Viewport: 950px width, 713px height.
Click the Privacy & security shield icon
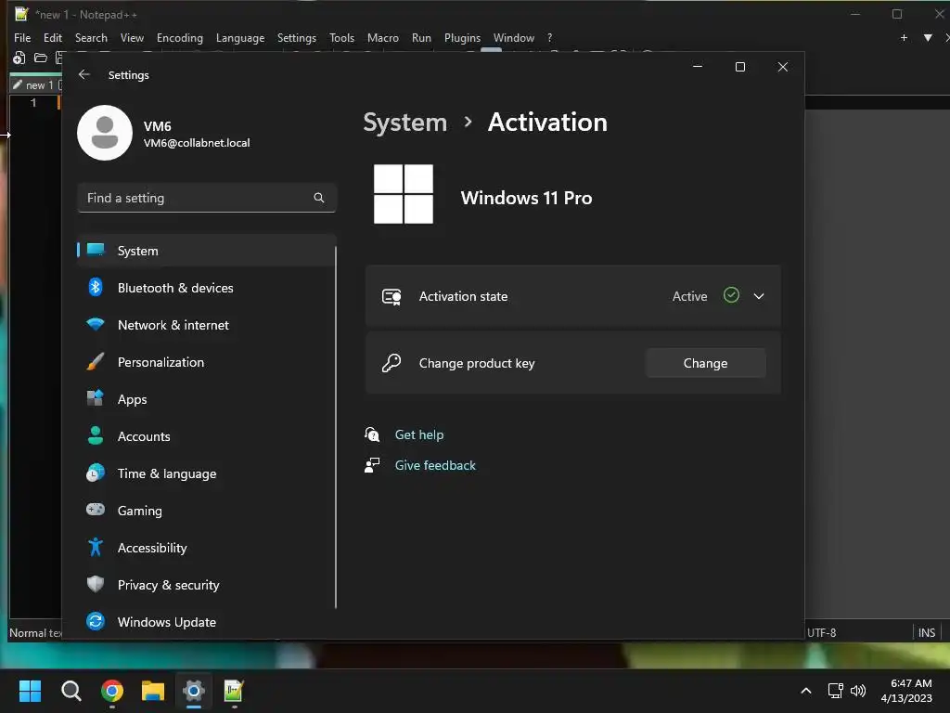[96, 584]
